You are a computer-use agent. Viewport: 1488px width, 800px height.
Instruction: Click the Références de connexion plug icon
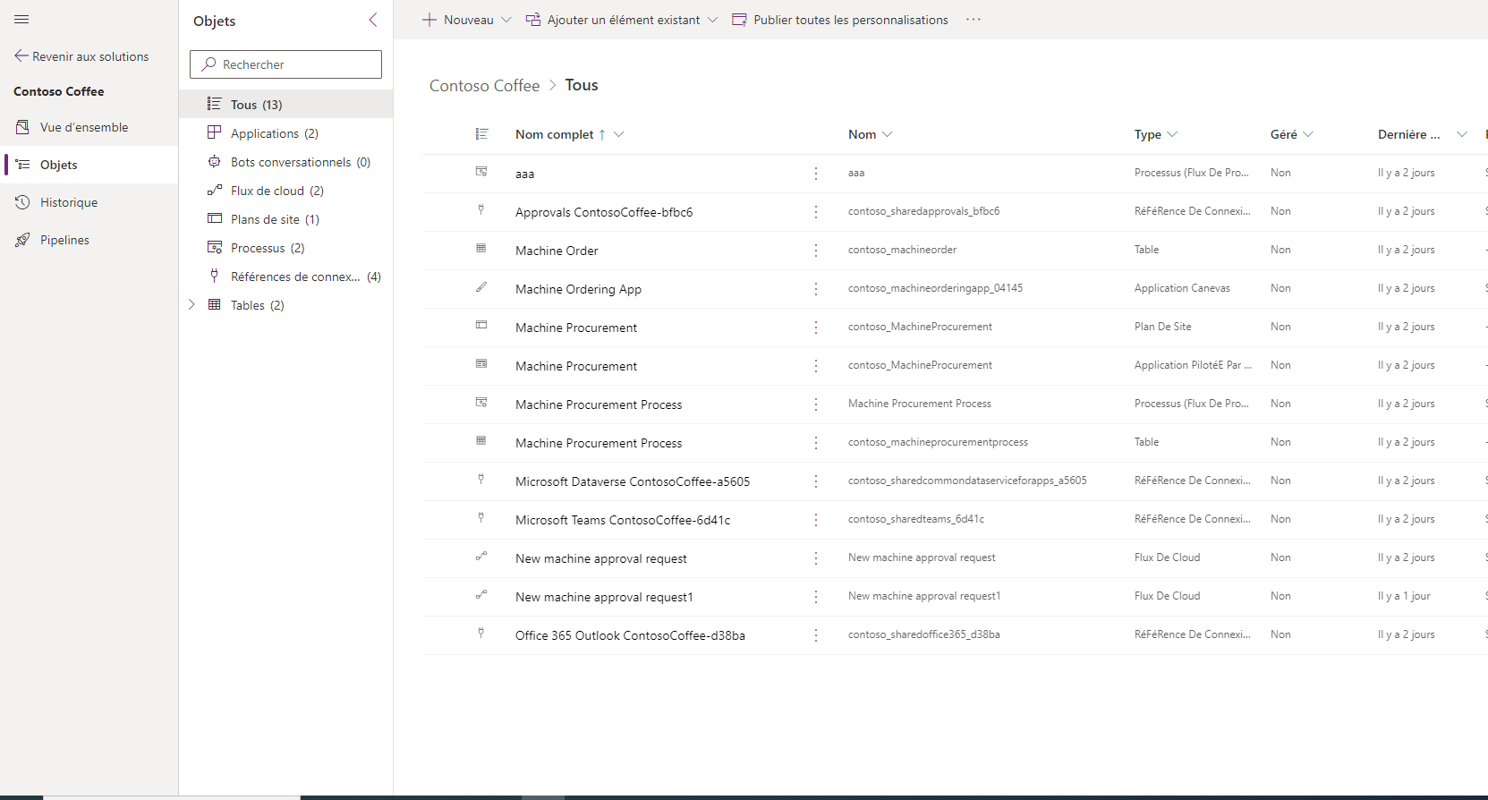(x=215, y=276)
